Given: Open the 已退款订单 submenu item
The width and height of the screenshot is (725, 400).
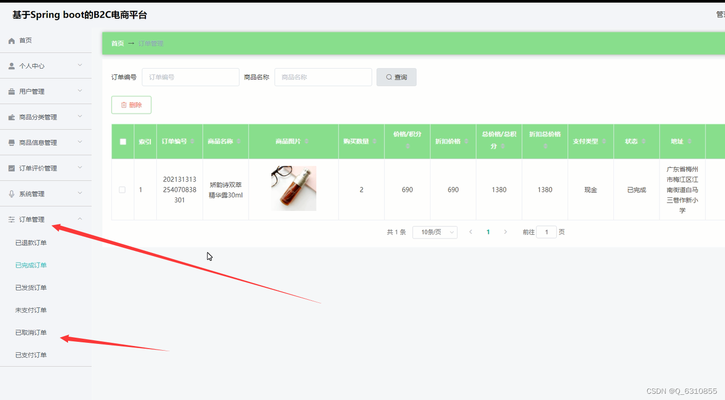Looking at the screenshot, I should coord(31,243).
